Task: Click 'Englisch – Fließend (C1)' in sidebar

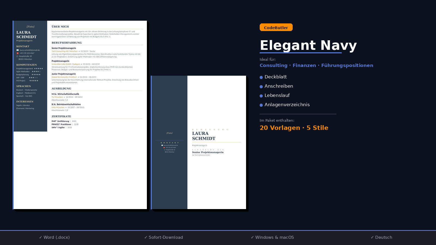Action: tap(26, 93)
